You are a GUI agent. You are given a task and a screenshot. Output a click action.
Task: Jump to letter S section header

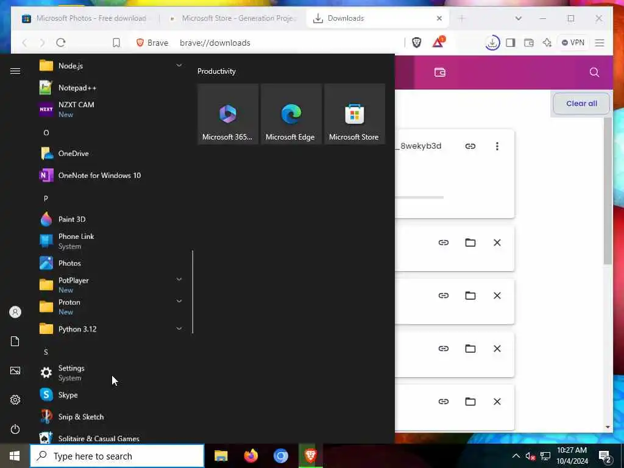[x=46, y=352]
